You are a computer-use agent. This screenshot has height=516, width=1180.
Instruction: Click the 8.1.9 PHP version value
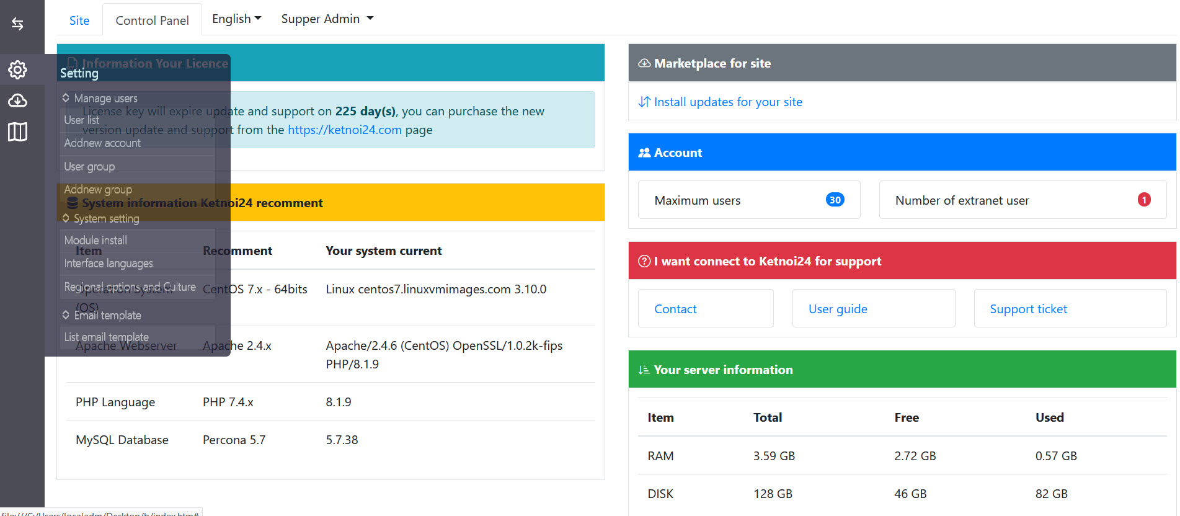pyautogui.click(x=339, y=402)
